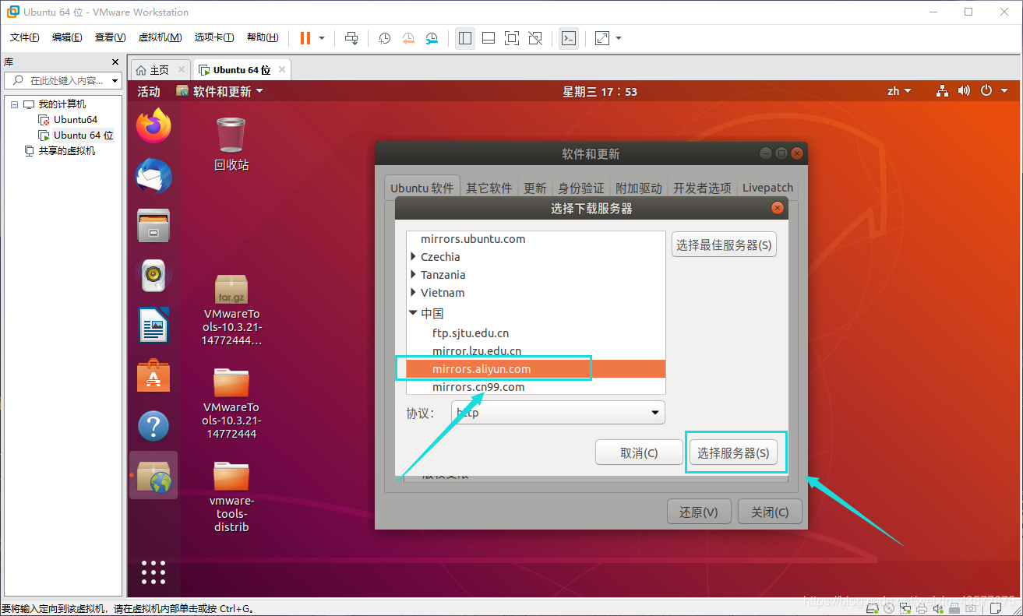Open the 编辑(E) menu
Viewport: 1023px width, 616px height.
67,37
